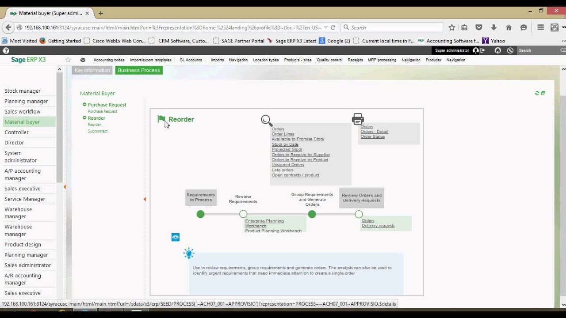Switch to the Key Information tab
Screen dimensions: 566x318
[92, 70]
